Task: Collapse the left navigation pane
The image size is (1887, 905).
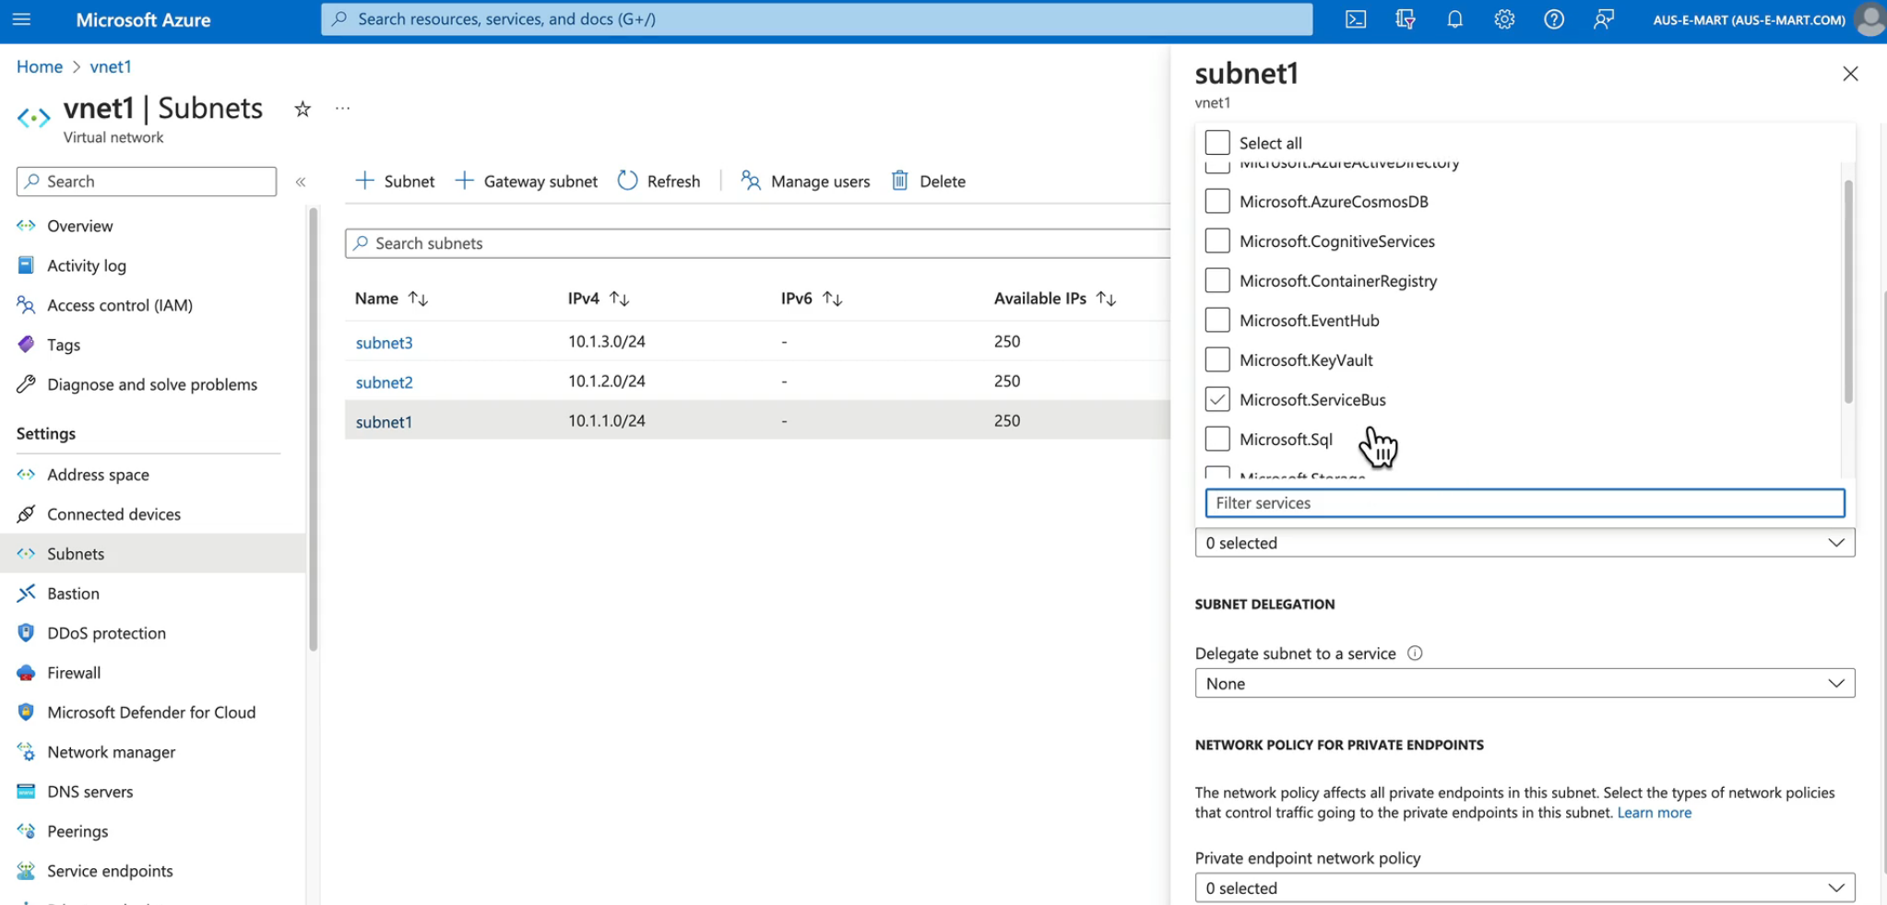Action: point(301,182)
